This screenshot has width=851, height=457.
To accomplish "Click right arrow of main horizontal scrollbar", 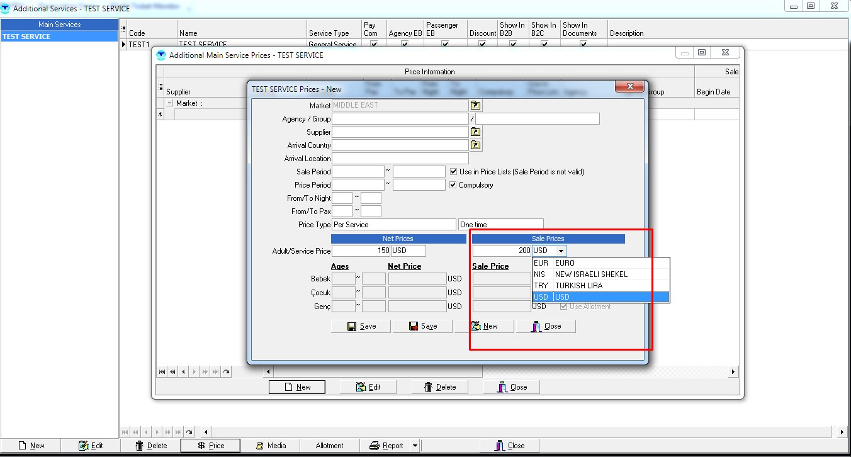I will (843, 432).
